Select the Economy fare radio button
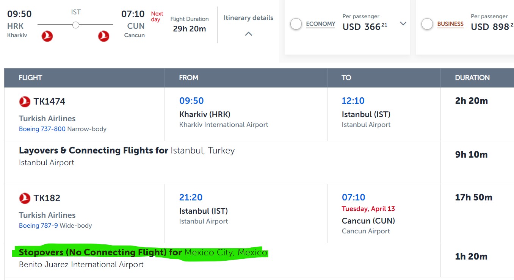The width and height of the screenshot is (514, 280). [296, 24]
